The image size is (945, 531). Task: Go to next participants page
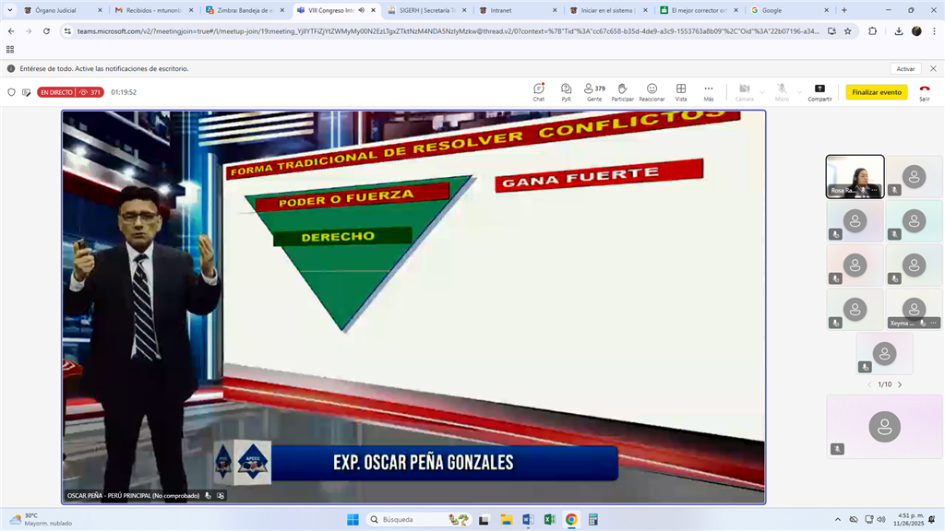[900, 384]
